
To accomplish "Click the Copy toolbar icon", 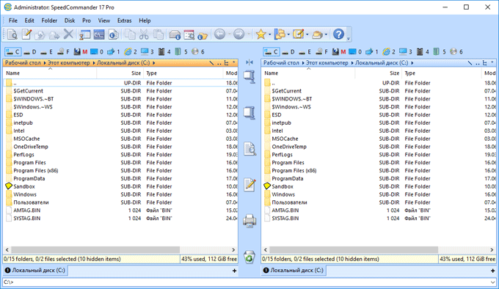I will [130, 34].
